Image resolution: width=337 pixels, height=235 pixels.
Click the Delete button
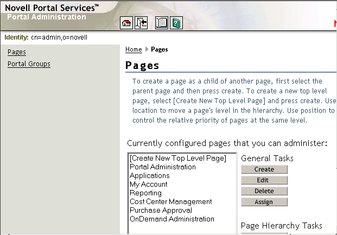264,191
